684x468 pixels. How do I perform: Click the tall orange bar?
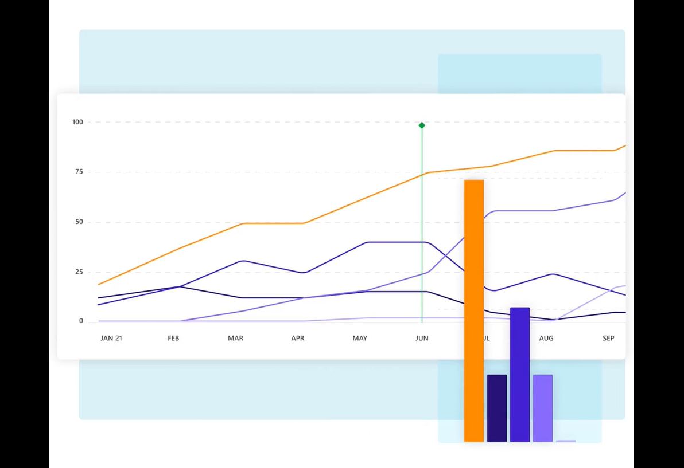point(473,309)
